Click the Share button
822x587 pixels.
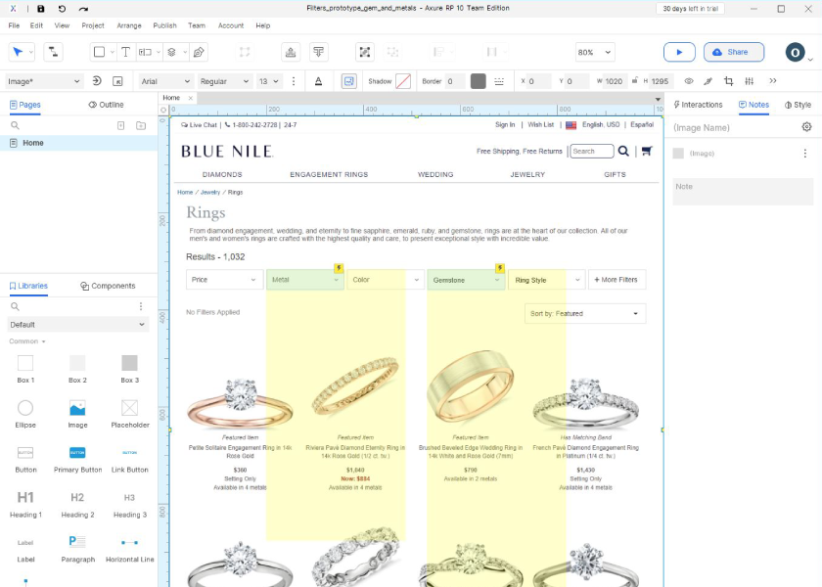tap(733, 52)
